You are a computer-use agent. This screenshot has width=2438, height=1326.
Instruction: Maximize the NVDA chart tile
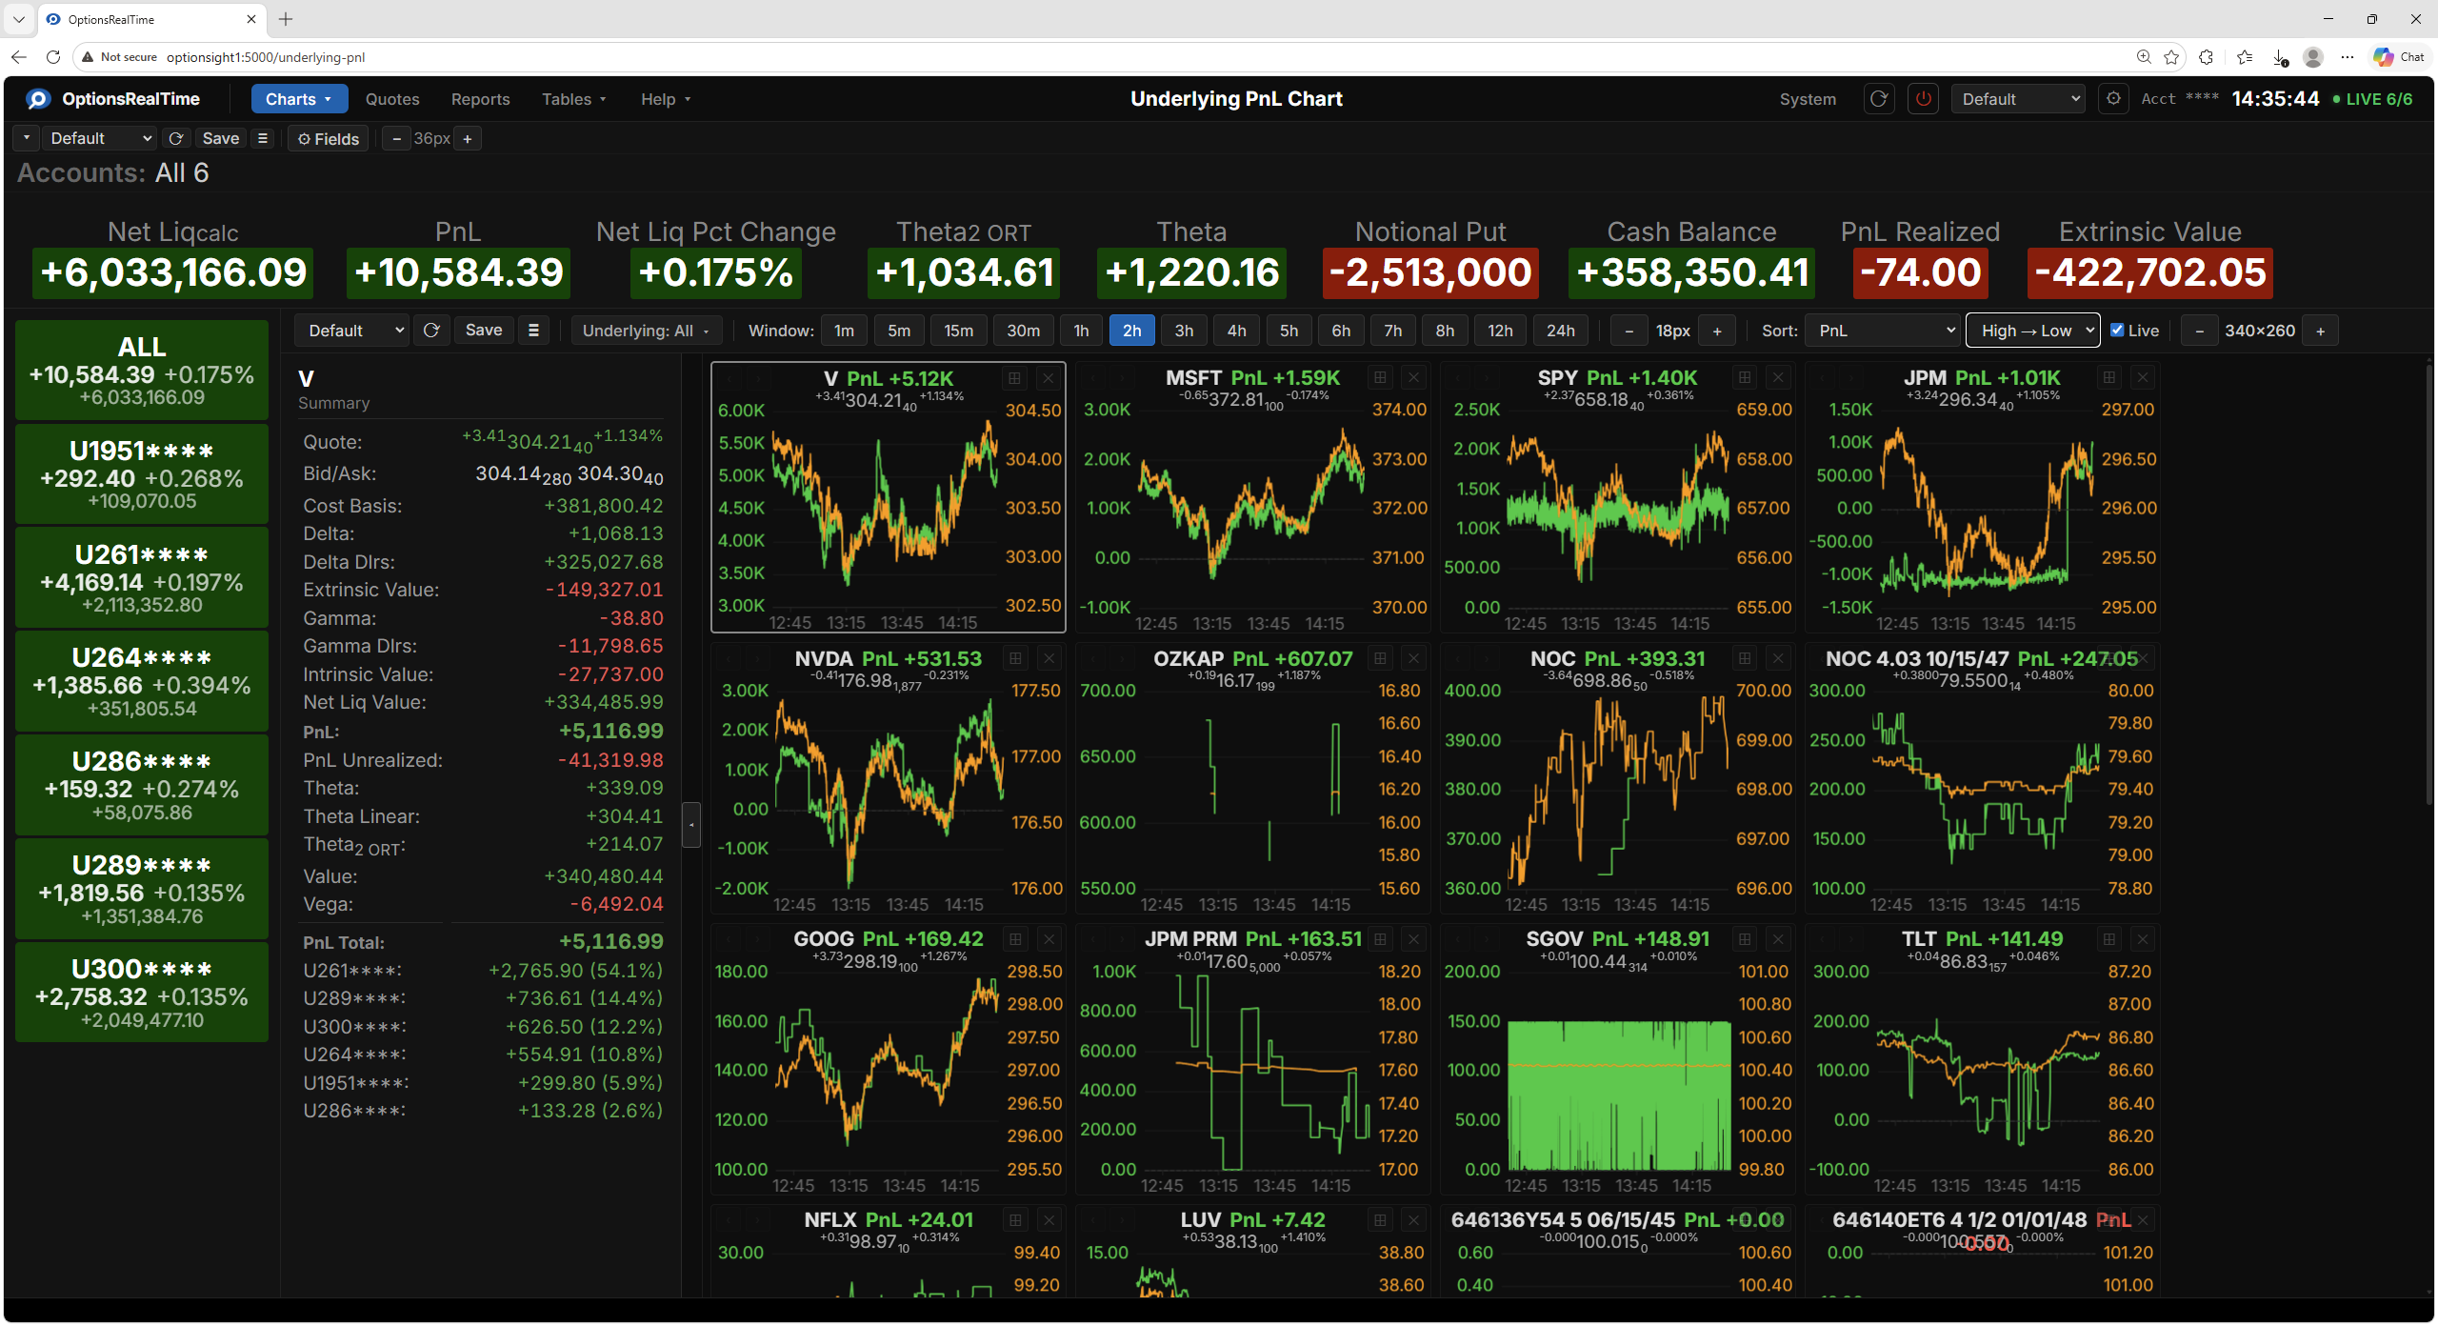tap(1015, 658)
